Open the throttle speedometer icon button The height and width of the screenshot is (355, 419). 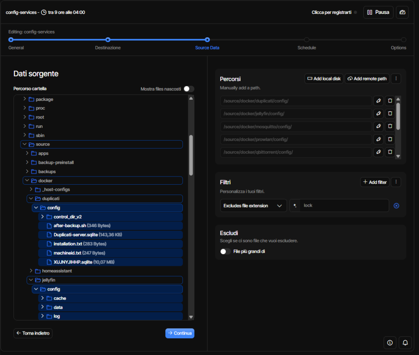pos(402,12)
